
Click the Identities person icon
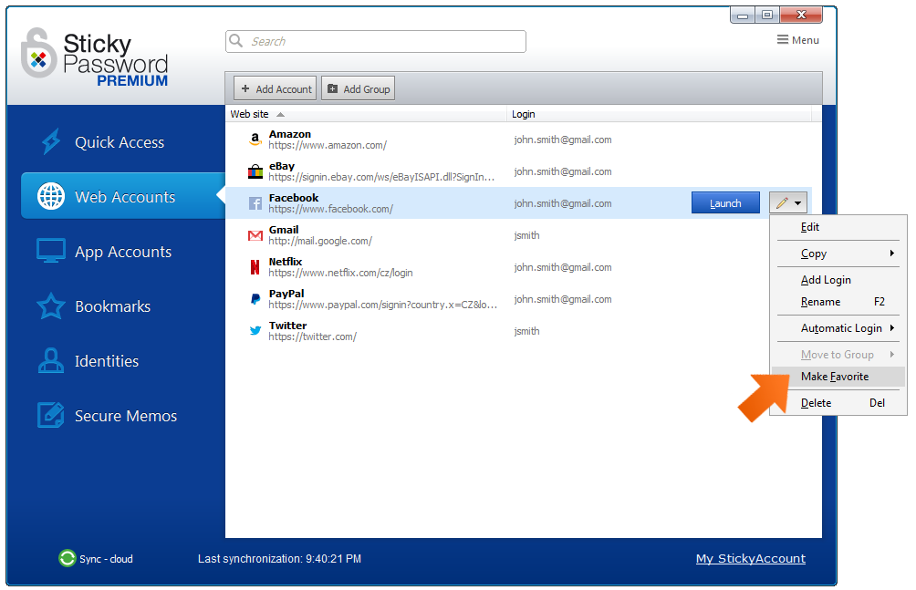pos(51,360)
